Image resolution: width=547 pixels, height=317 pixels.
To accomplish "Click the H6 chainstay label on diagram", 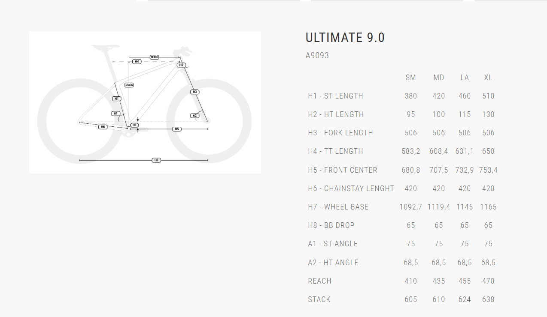I will (103, 127).
